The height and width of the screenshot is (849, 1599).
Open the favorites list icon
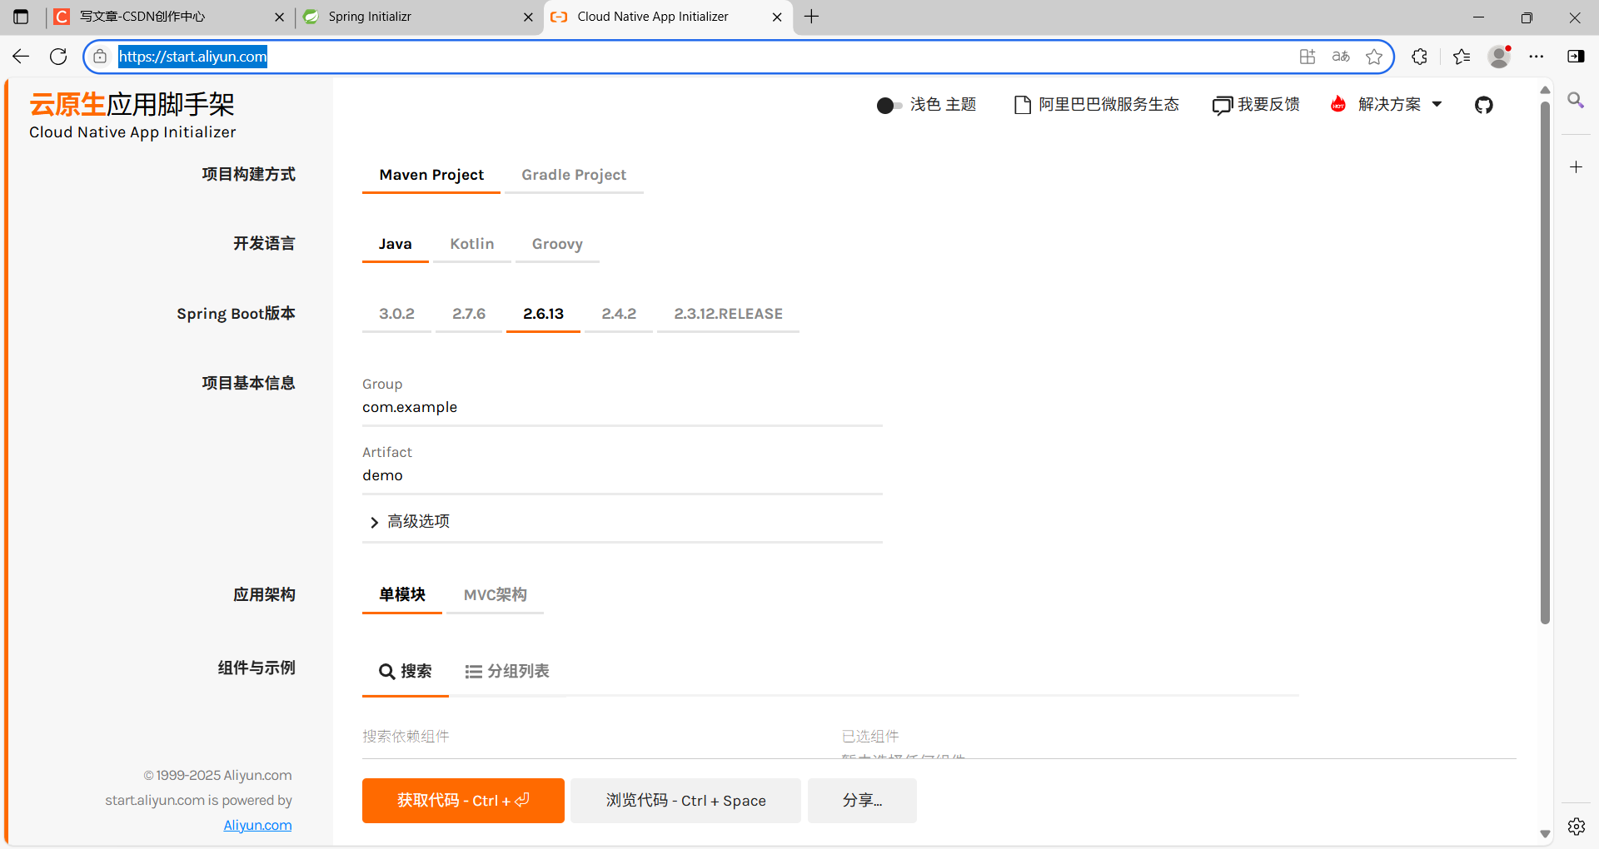(1462, 57)
